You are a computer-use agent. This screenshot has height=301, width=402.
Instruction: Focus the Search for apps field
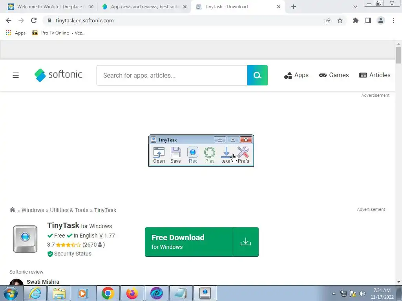[172, 75]
